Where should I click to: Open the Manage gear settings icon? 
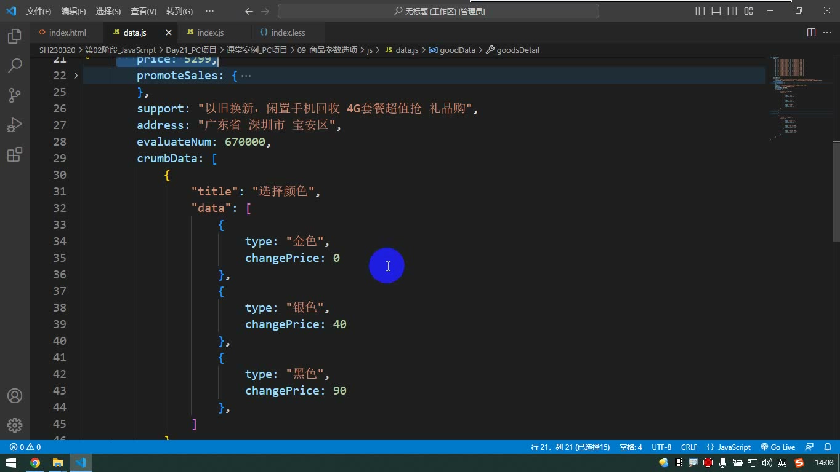click(x=15, y=425)
